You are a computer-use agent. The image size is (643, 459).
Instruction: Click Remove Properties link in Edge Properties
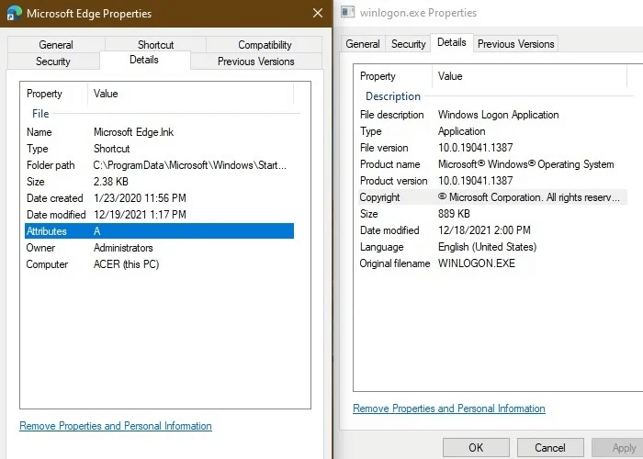tap(116, 426)
